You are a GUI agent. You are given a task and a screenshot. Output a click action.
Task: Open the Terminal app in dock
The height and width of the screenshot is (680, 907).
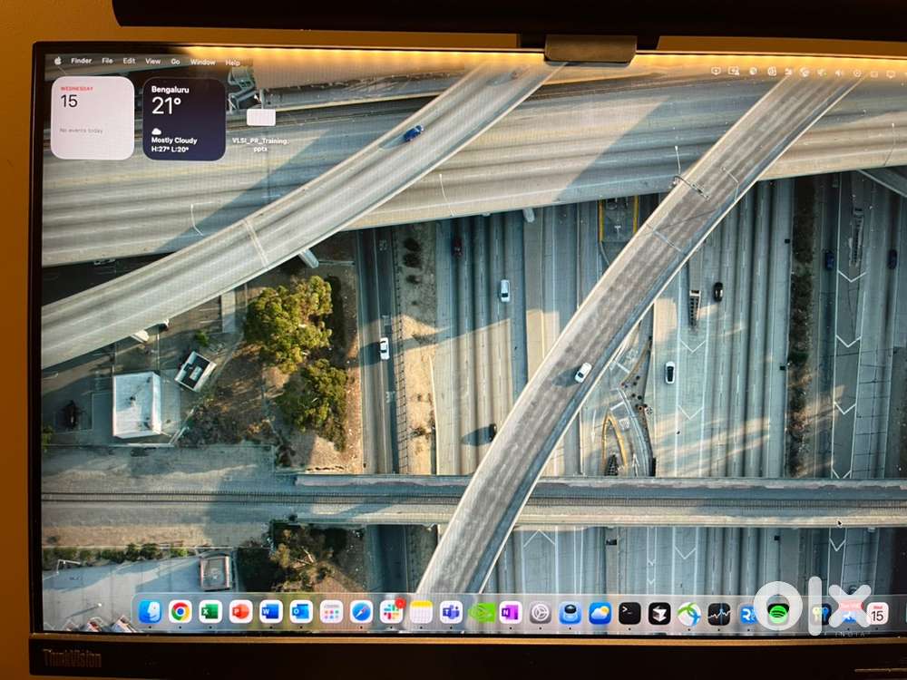point(629,614)
